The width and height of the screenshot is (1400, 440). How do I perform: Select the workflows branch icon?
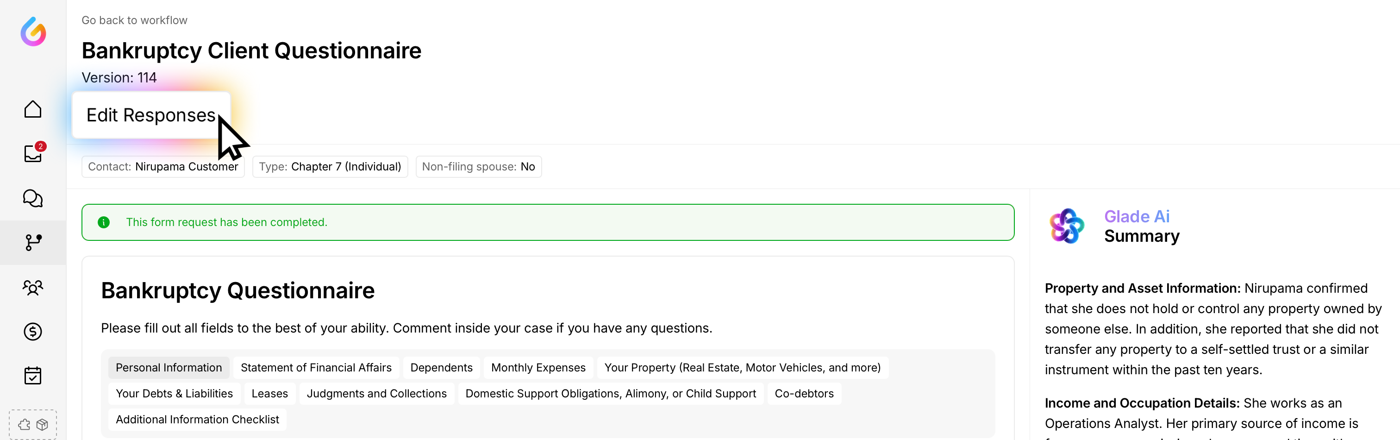tap(33, 243)
